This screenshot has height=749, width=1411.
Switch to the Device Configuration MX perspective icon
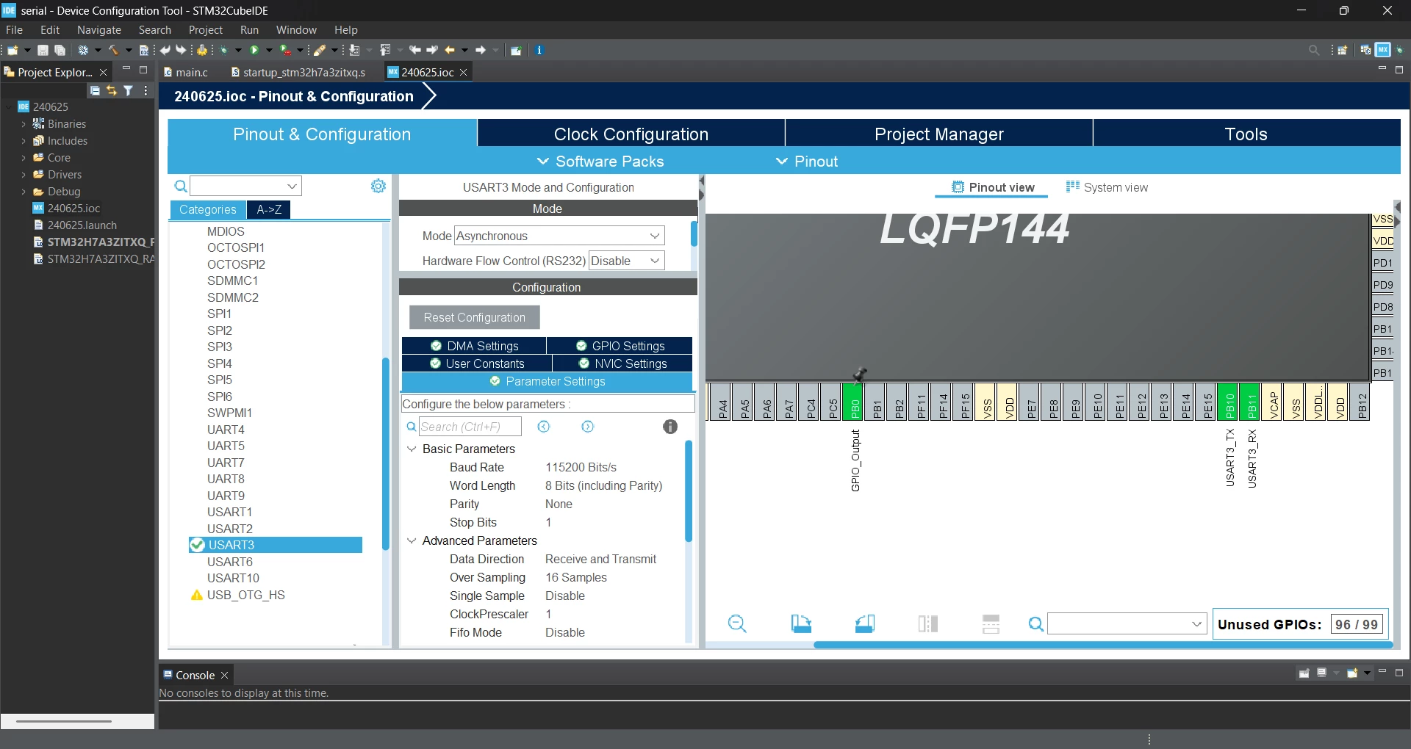click(1383, 50)
